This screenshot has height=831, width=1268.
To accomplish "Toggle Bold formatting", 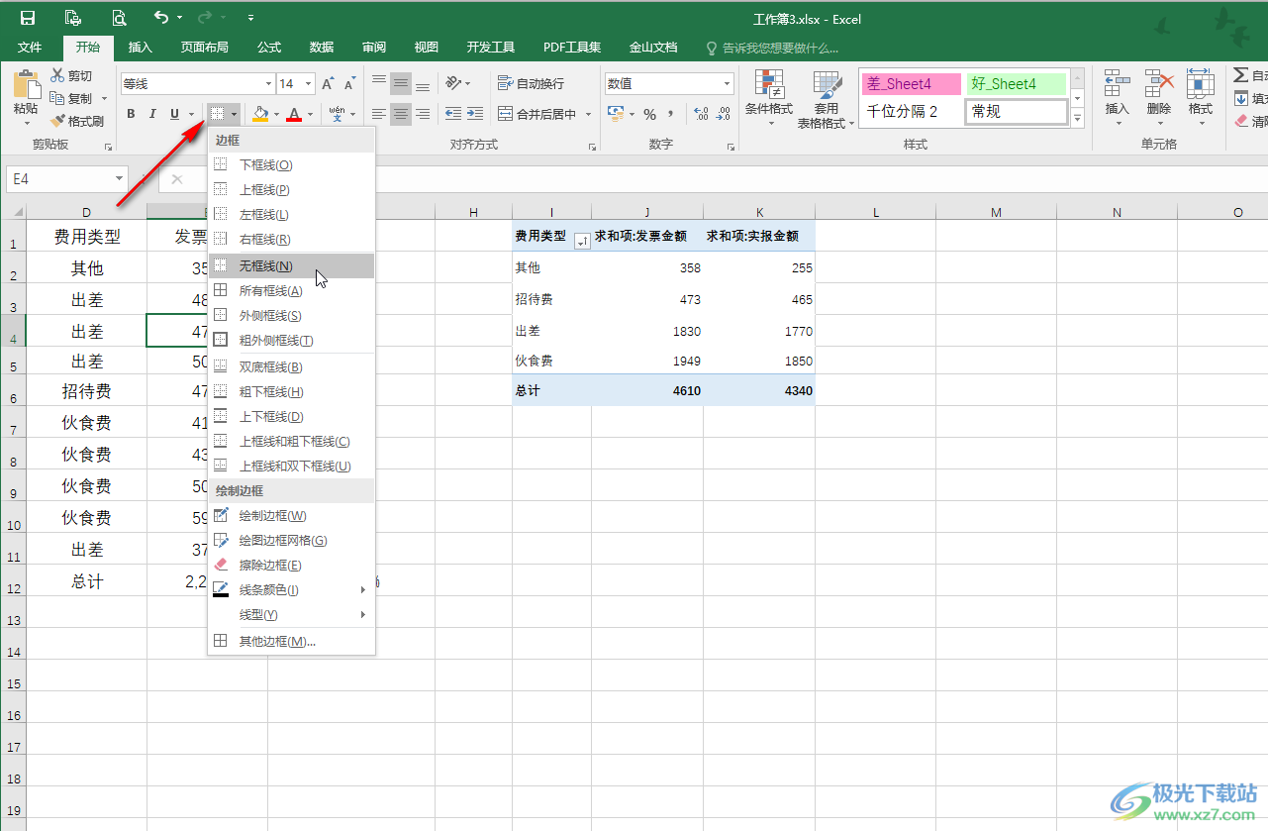I will (x=131, y=114).
